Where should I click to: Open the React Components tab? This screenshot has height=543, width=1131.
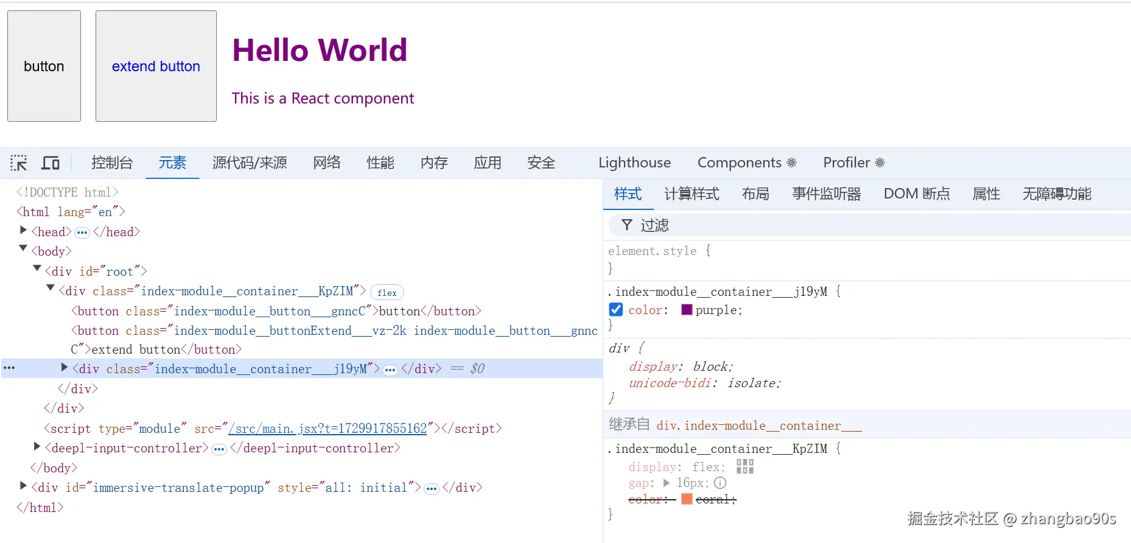747,163
